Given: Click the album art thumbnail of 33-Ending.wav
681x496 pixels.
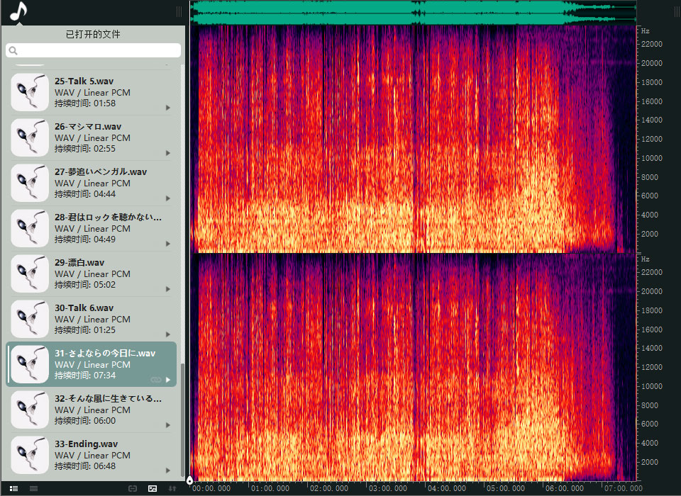Looking at the screenshot, I should pos(30,455).
